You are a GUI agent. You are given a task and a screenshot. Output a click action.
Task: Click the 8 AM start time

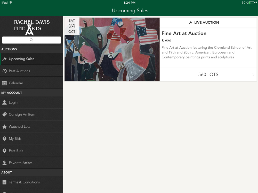166,41
